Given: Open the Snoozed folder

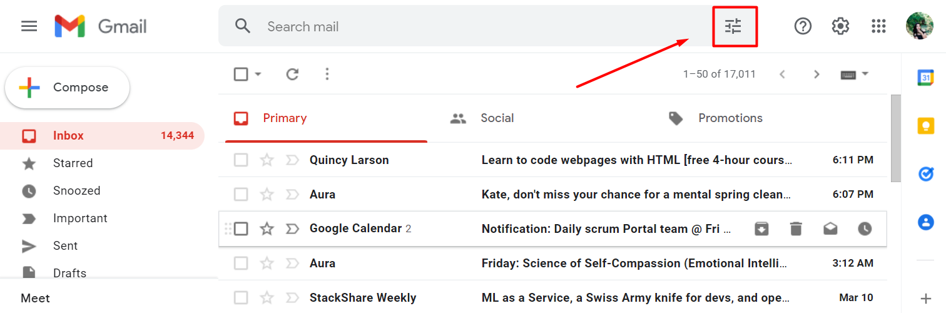Looking at the screenshot, I should pyautogui.click(x=103, y=191).
